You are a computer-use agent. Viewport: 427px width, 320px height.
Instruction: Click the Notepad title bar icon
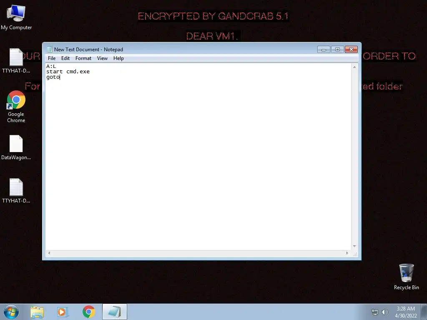pos(50,49)
